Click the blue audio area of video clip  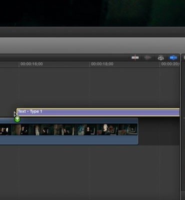pos(69,140)
